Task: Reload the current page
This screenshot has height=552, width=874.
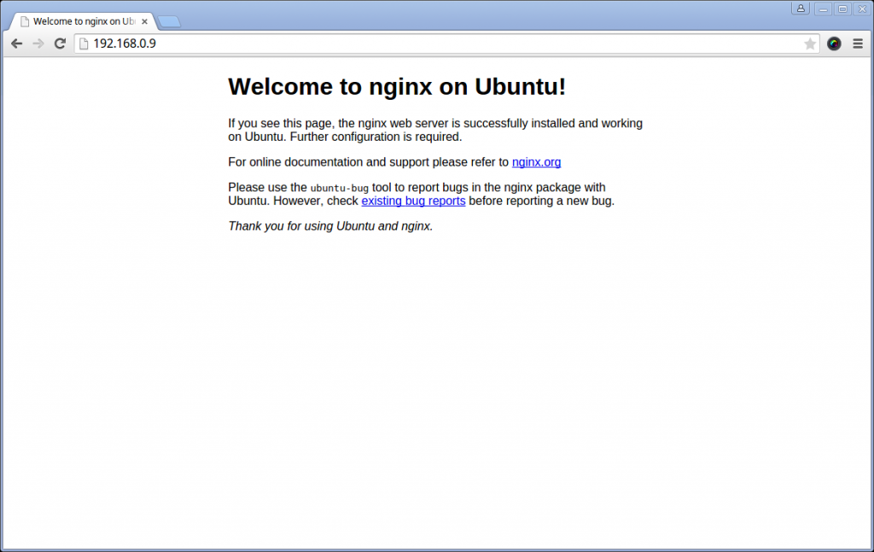Action: 60,44
